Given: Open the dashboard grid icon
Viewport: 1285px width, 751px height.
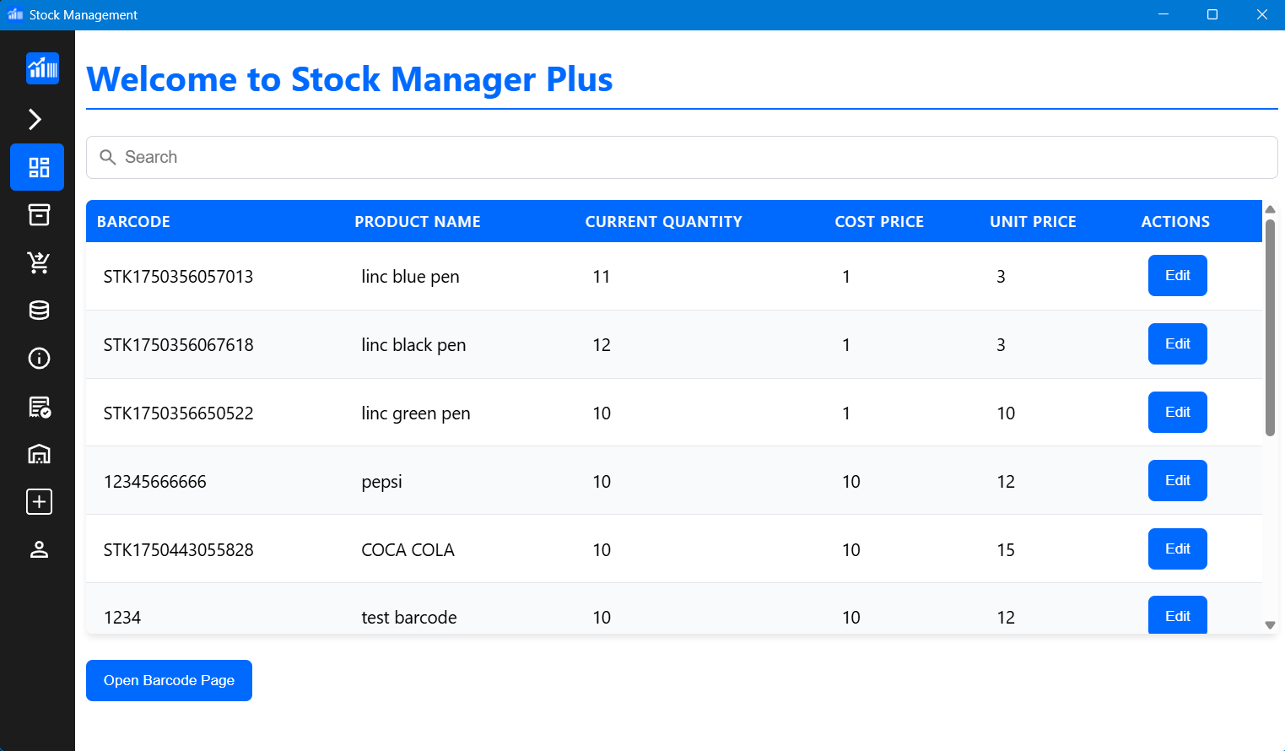Looking at the screenshot, I should (38, 167).
